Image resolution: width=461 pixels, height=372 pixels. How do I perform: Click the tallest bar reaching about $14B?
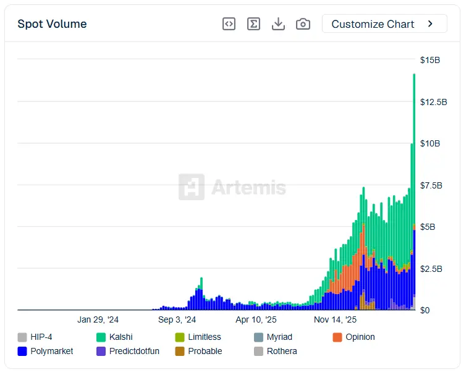[x=414, y=191]
